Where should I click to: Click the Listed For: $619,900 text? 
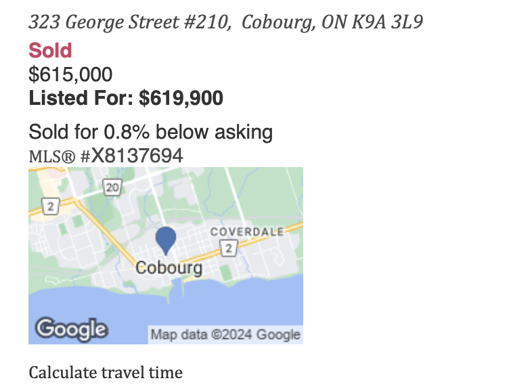coord(126,99)
